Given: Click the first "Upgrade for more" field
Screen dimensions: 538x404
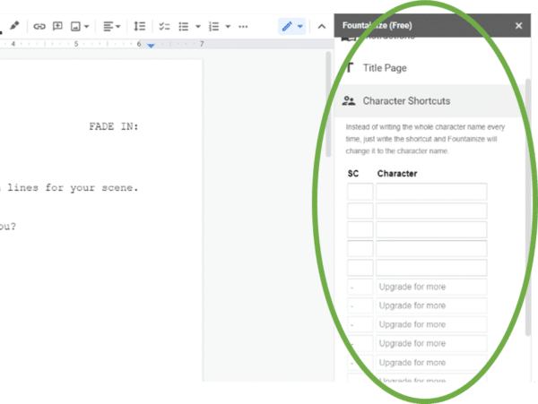Looking at the screenshot, I should click(x=431, y=287).
